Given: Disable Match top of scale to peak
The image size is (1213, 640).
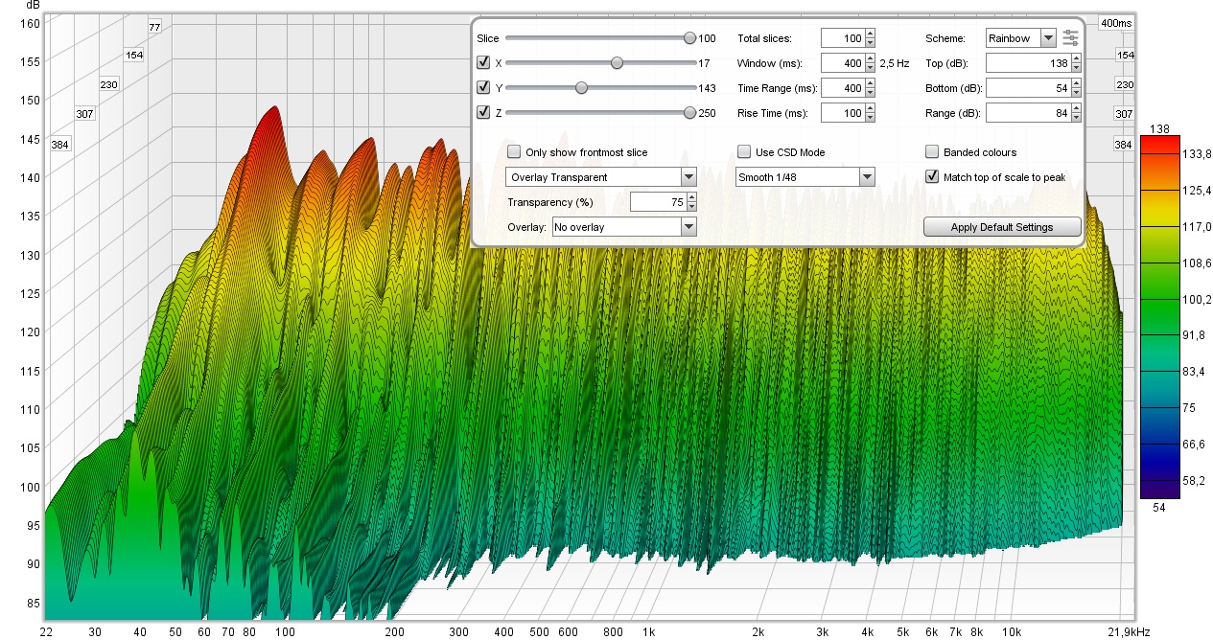Looking at the screenshot, I should [932, 177].
